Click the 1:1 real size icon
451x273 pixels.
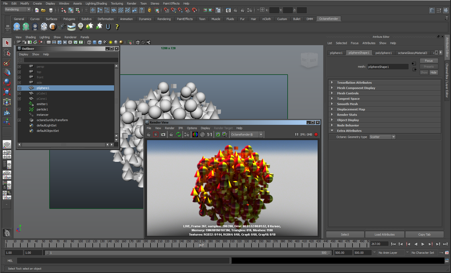point(209,134)
